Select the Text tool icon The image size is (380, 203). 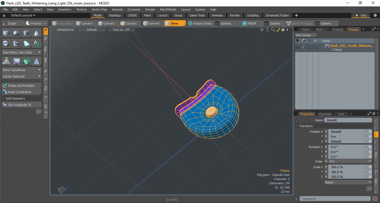[x=37, y=43]
